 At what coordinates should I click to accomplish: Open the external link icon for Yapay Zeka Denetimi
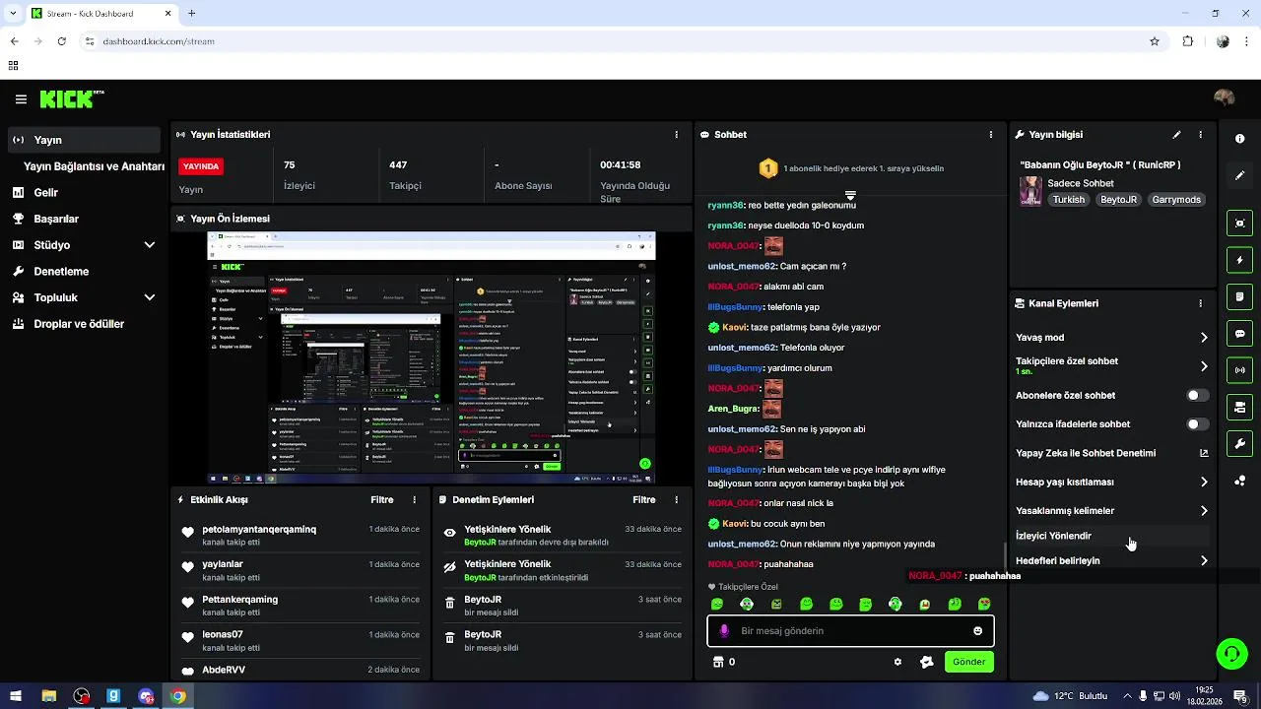pyautogui.click(x=1204, y=453)
